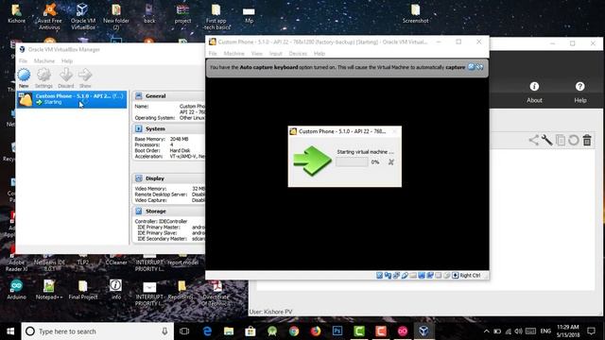Open Help menu in Custom Phone VM window
The height and width of the screenshot is (340, 605).
(320, 54)
